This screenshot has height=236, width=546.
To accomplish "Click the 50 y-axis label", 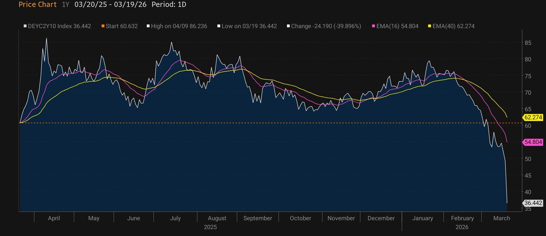I will (528, 159).
